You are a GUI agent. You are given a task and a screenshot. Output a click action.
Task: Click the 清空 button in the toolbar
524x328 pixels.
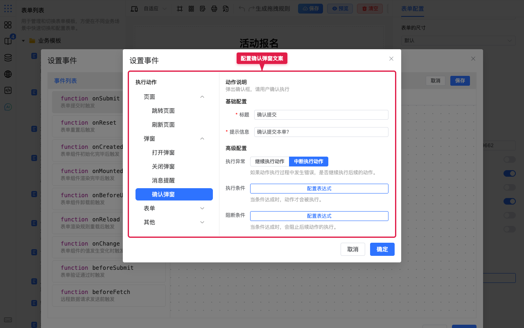[x=370, y=9]
